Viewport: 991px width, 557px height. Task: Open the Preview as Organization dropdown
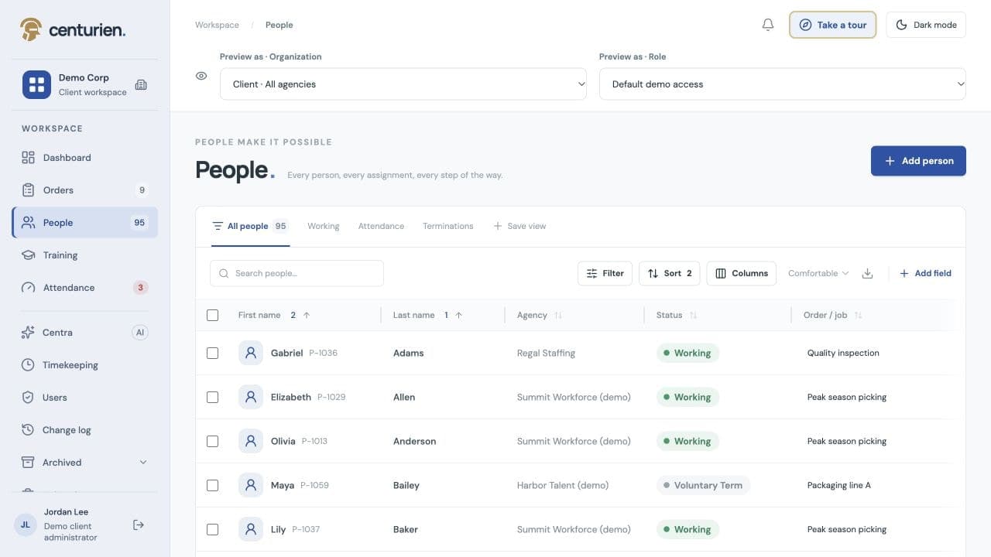pos(403,84)
